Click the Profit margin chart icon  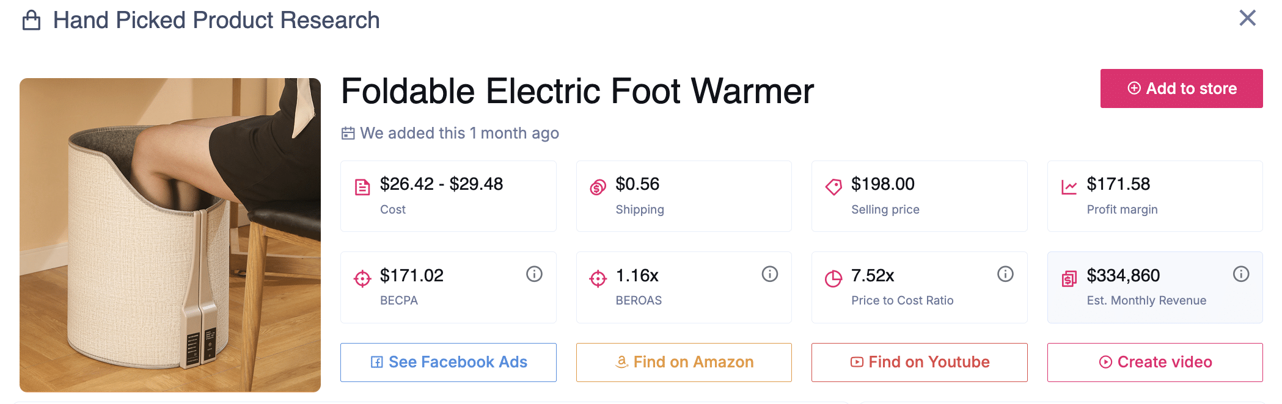pos(1069,187)
